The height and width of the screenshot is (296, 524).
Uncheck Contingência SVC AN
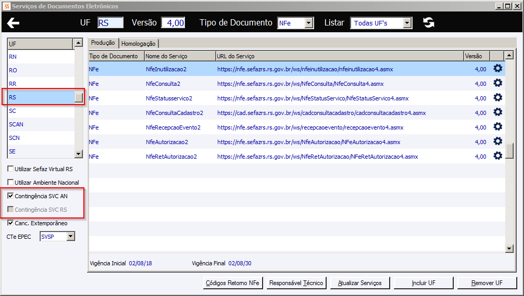pyautogui.click(x=10, y=196)
